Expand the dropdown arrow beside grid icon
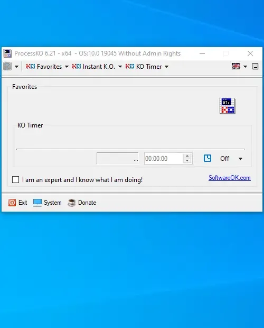The image size is (264, 328). 16,67
